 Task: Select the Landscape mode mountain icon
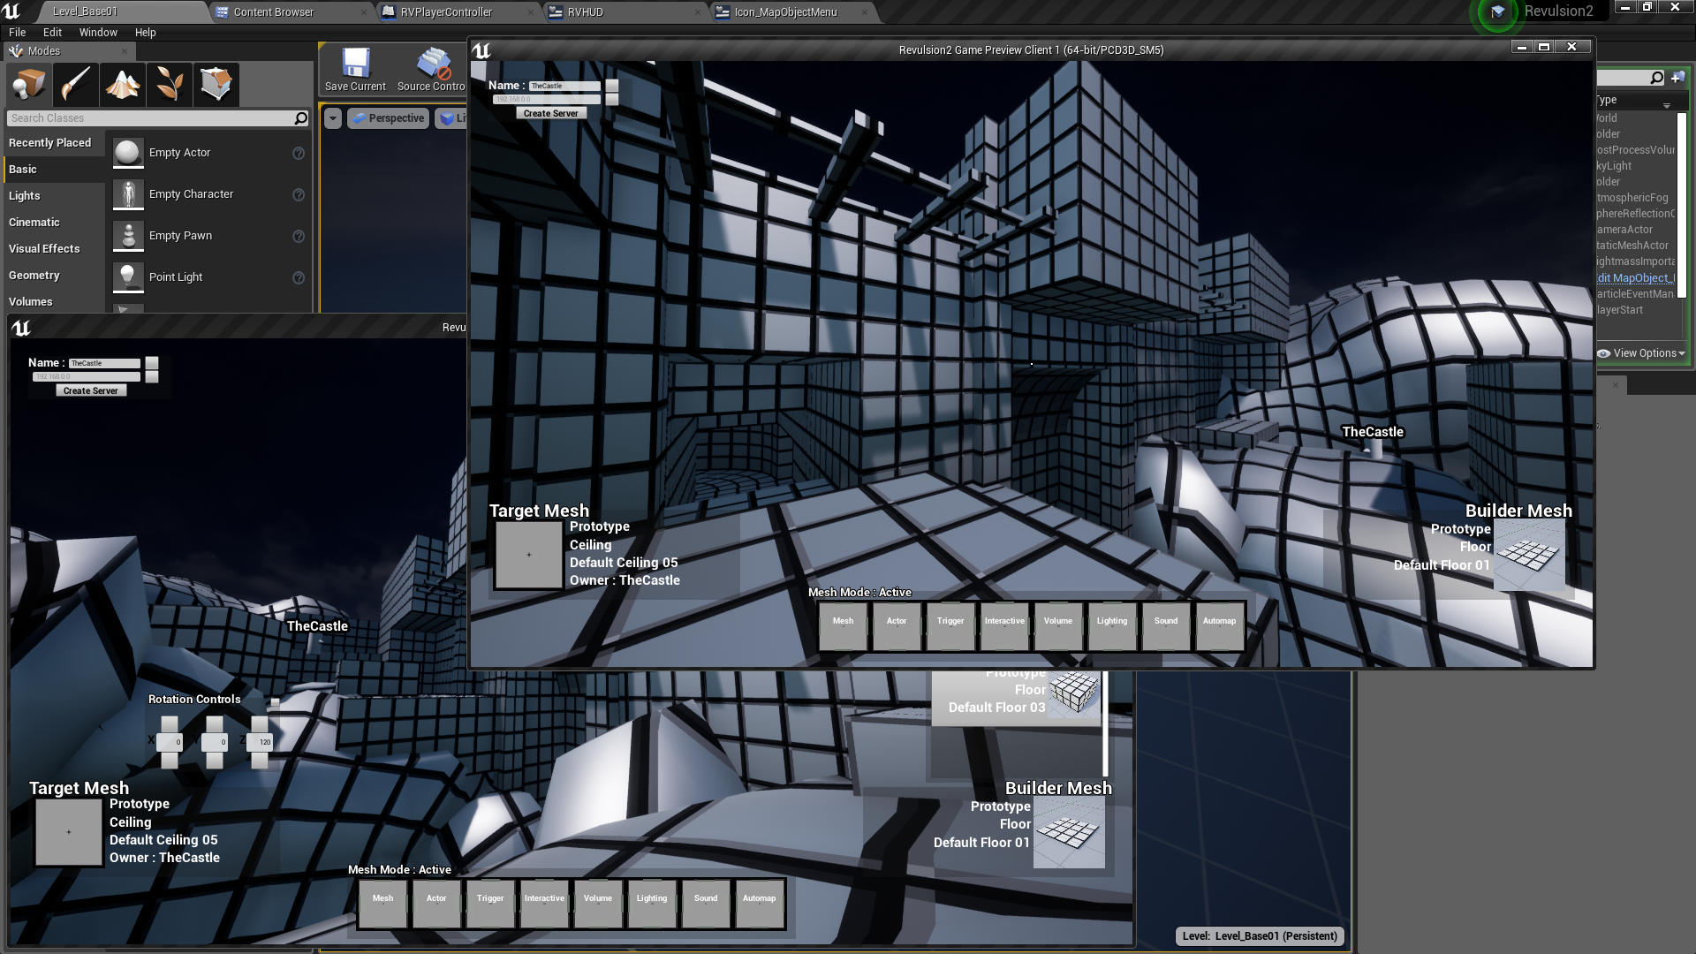pos(123,85)
